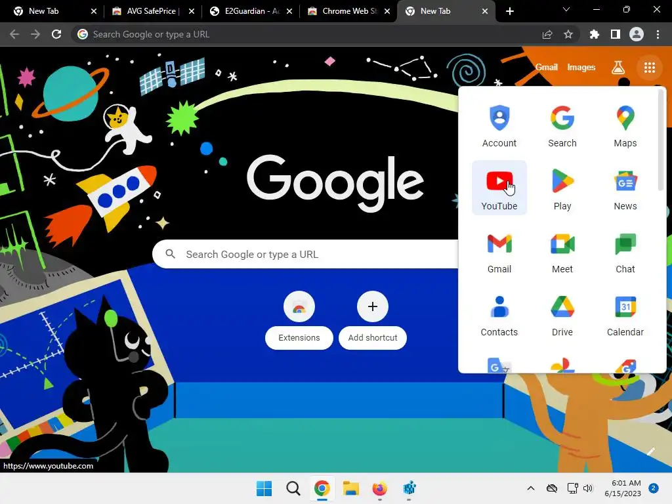The image size is (672, 504).
Task: Open Windows taskbar Search
Action: click(293, 488)
